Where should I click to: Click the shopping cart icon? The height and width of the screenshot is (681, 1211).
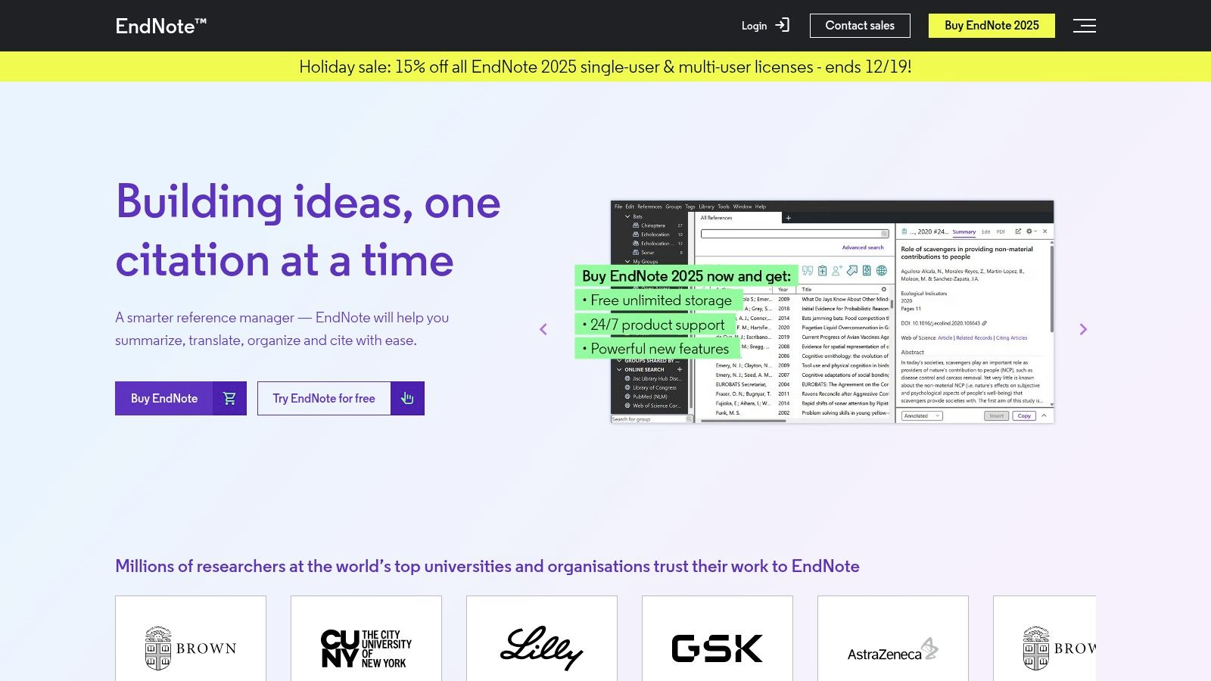(x=229, y=398)
